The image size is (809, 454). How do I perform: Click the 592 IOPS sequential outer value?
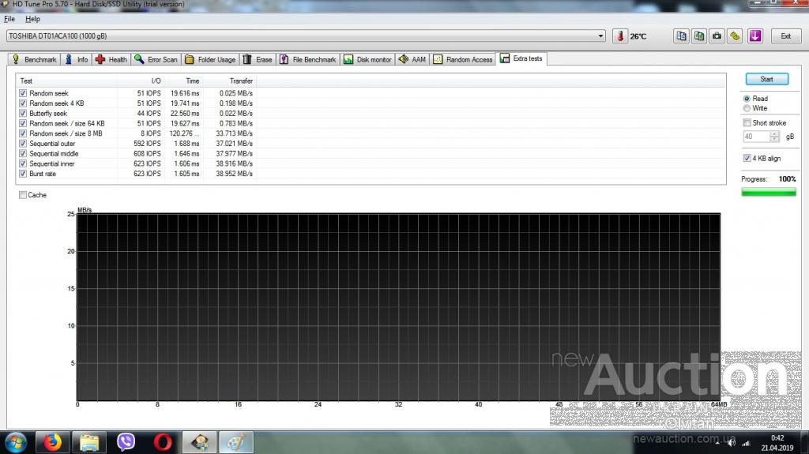pos(147,144)
